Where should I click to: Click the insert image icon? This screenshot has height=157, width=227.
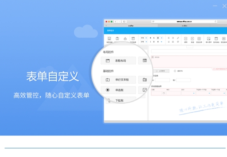click(x=208, y=39)
